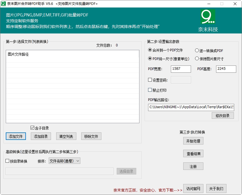Focus the PDF高度 value box
This screenshot has height=195, width=242.
pos(226,69)
